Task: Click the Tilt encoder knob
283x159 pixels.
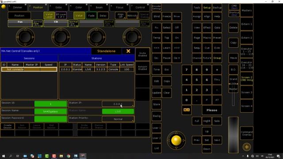Action: [61, 37]
